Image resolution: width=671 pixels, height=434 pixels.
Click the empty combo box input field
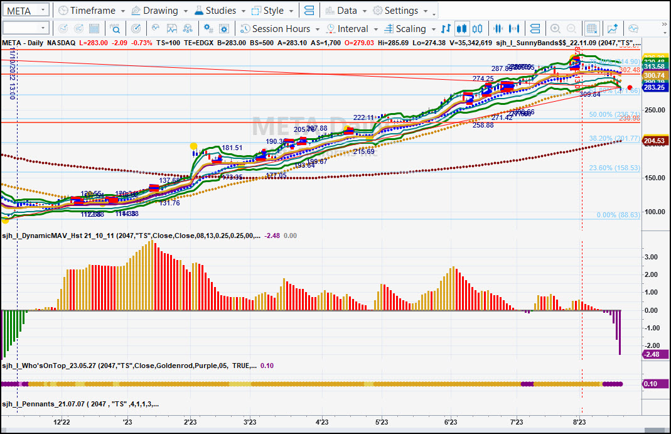[21, 29]
